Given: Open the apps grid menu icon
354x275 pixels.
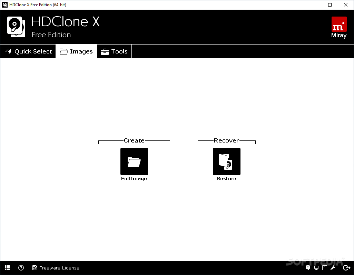Looking at the screenshot, I should [x=7, y=268].
